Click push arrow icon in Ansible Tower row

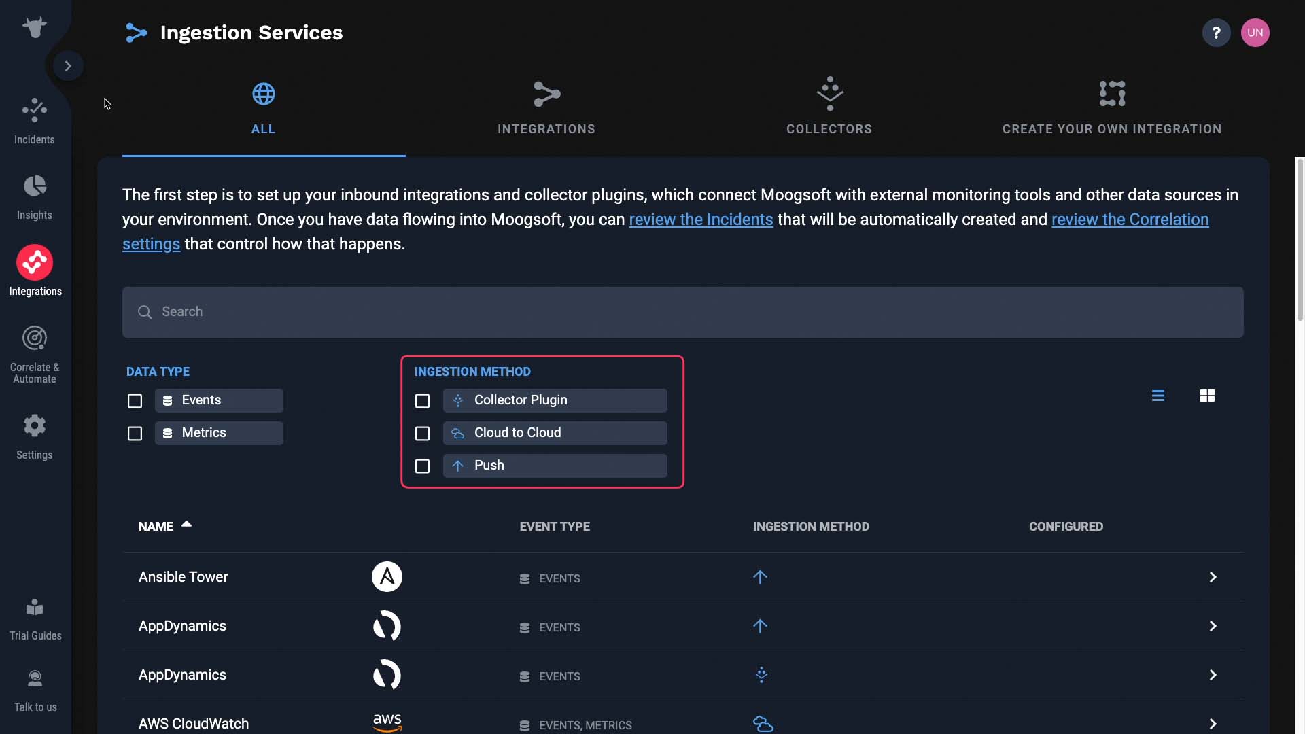[760, 577]
